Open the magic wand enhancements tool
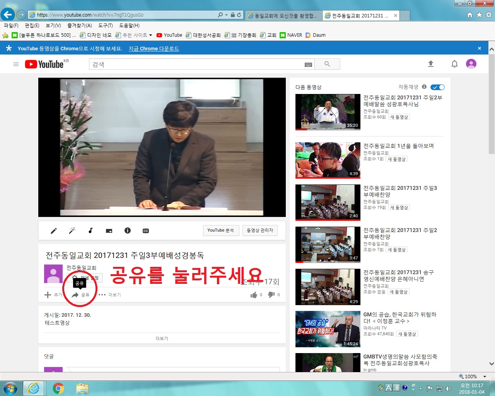The image size is (495, 396). (x=72, y=231)
